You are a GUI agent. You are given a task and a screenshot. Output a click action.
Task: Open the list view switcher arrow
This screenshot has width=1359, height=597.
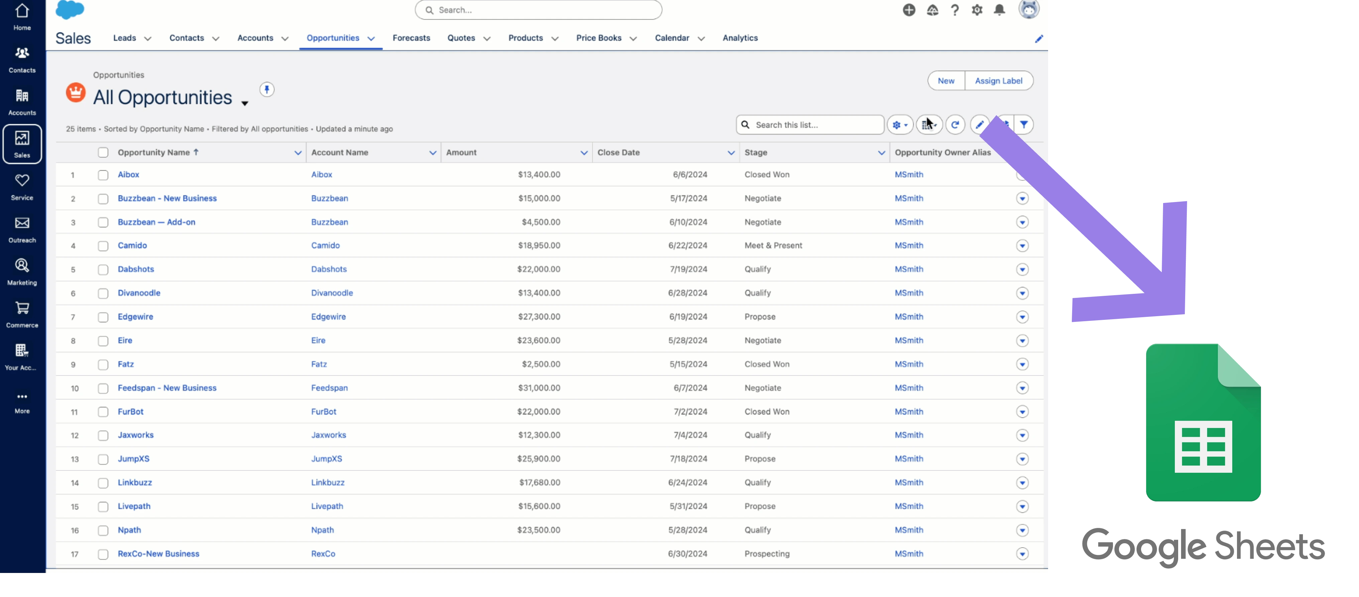pos(245,103)
